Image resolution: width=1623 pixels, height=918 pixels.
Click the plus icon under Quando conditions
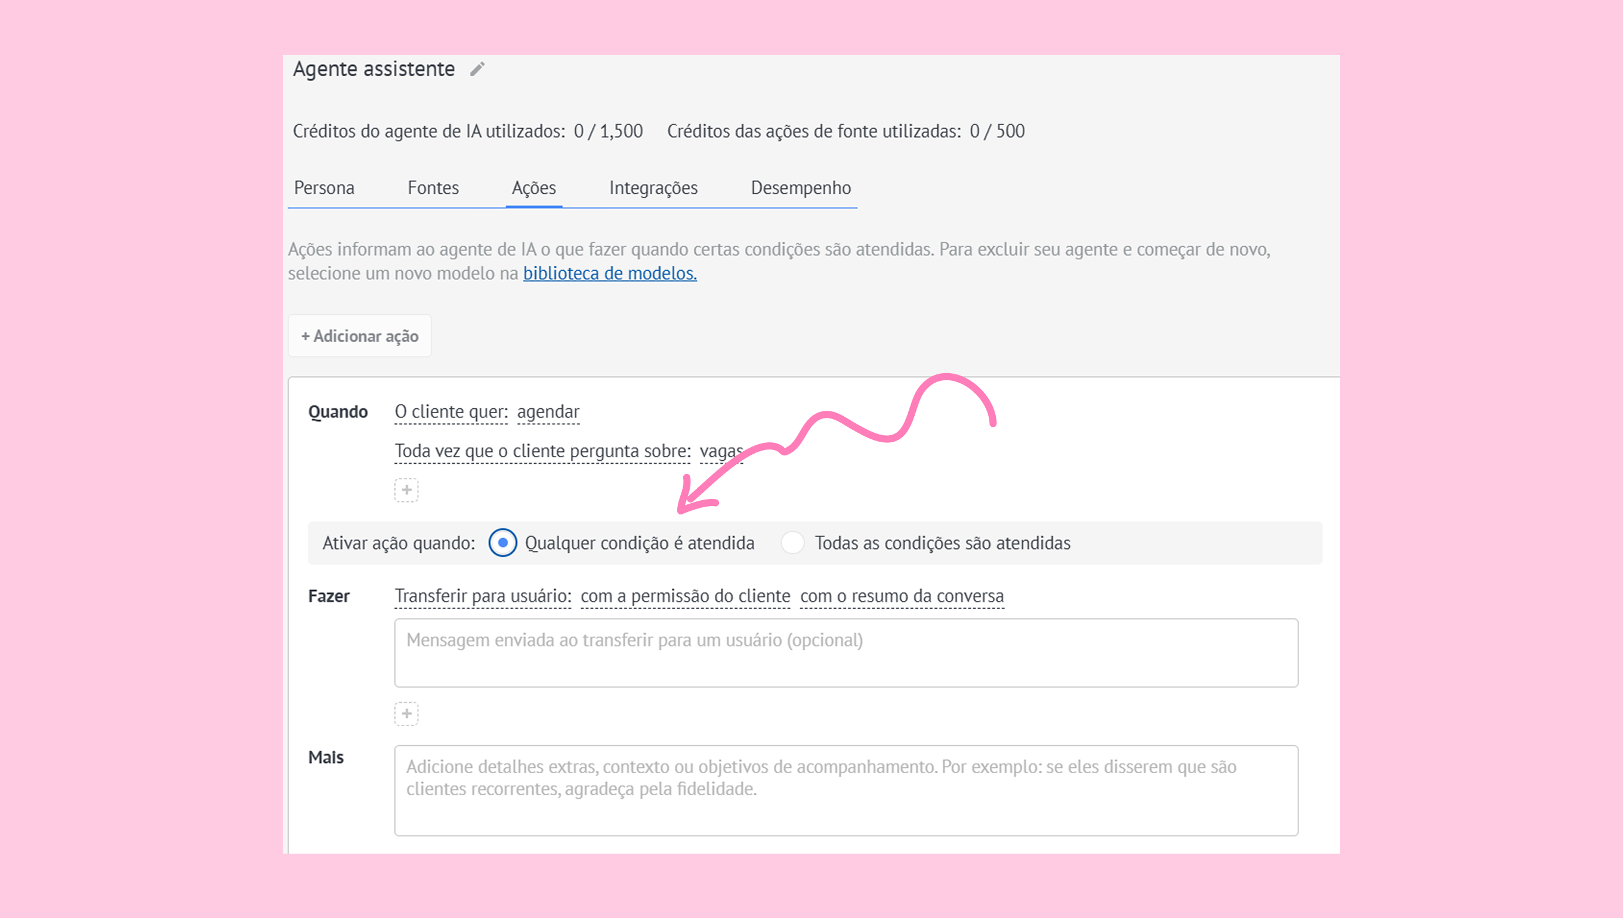(x=406, y=490)
